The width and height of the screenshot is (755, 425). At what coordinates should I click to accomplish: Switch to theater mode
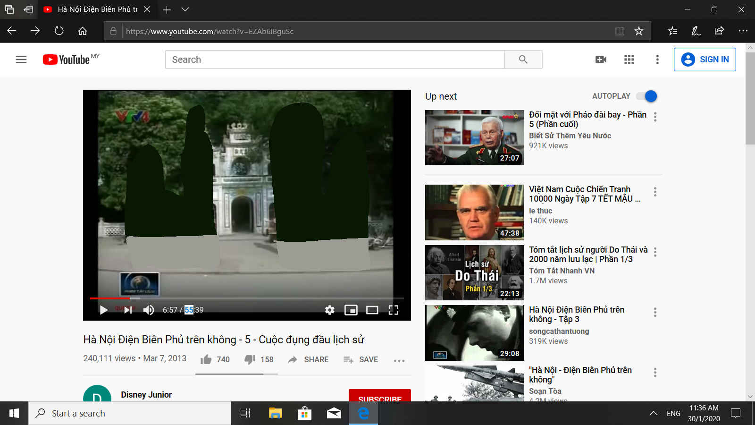click(372, 310)
